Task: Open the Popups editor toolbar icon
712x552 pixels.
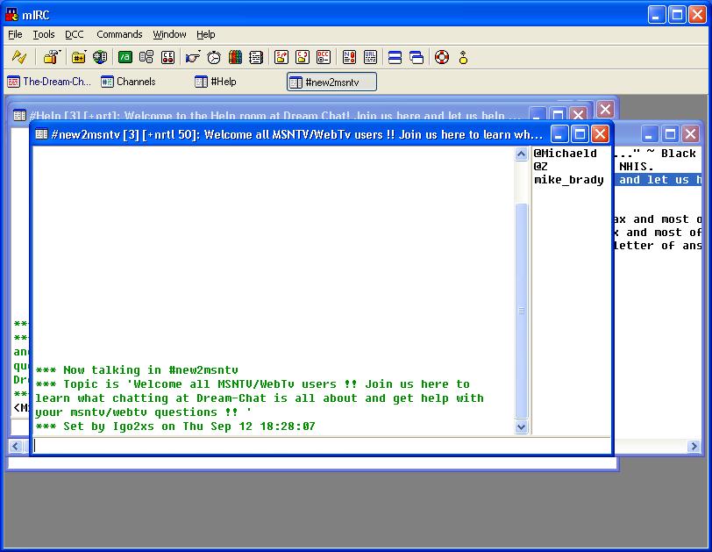Action: pyautogui.click(x=146, y=57)
